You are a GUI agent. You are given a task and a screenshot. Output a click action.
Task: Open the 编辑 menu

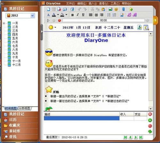coord(82,4)
